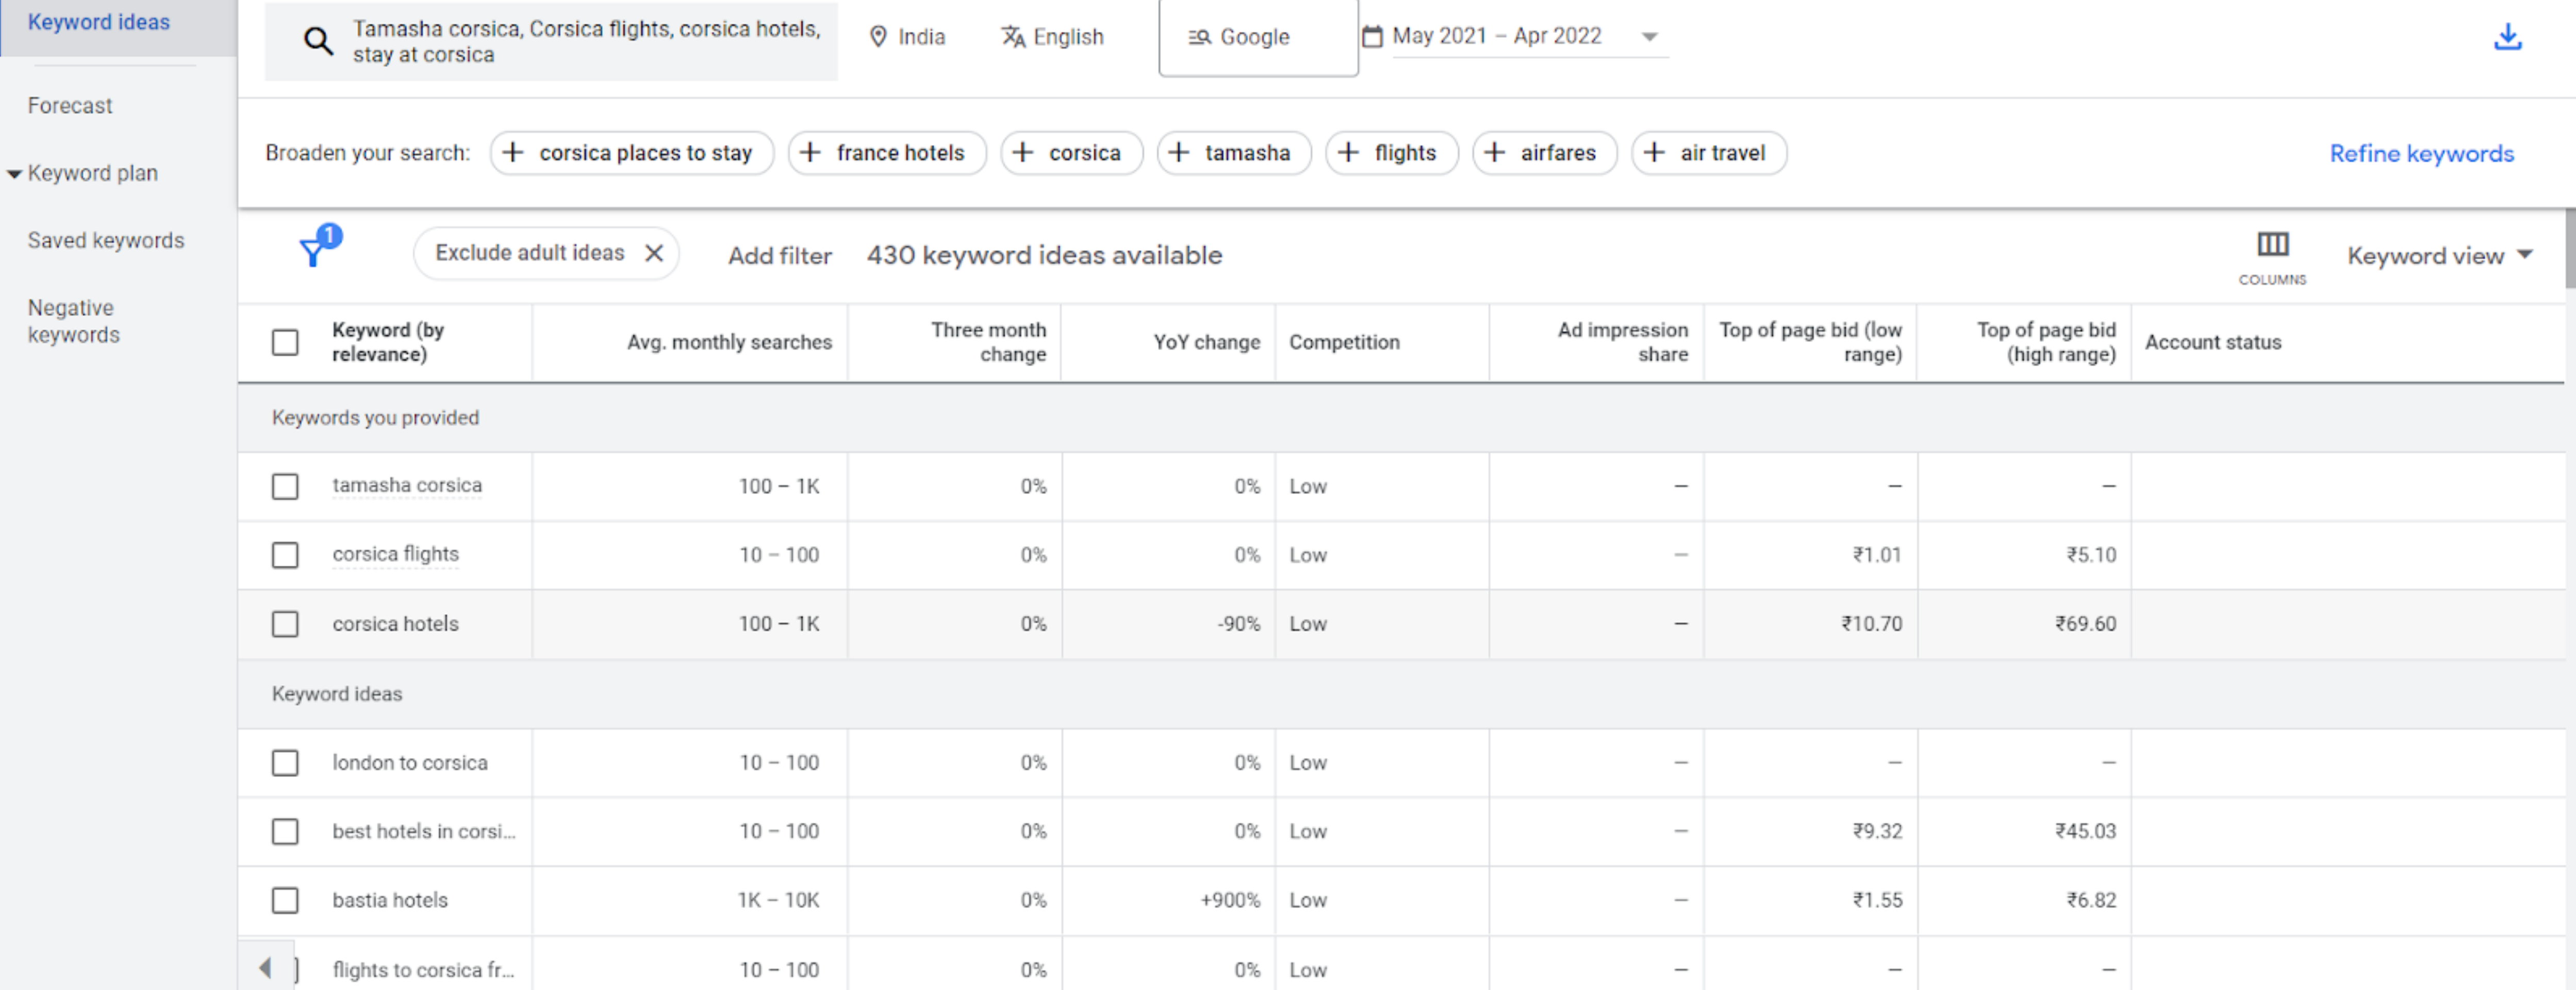Click the -90% YoY change value
Image resolution: width=2576 pixels, height=990 pixels.
(1238, 624)
